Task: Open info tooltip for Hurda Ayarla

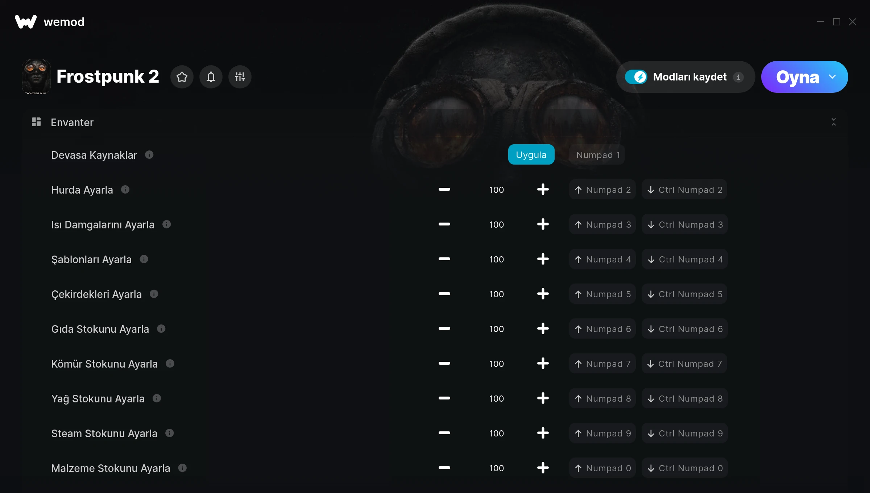Action: pos(125,189)
